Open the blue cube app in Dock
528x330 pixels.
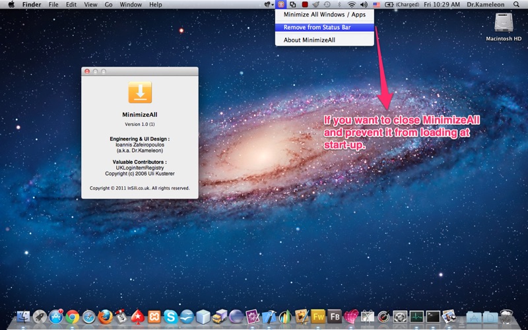click(203, 317)
